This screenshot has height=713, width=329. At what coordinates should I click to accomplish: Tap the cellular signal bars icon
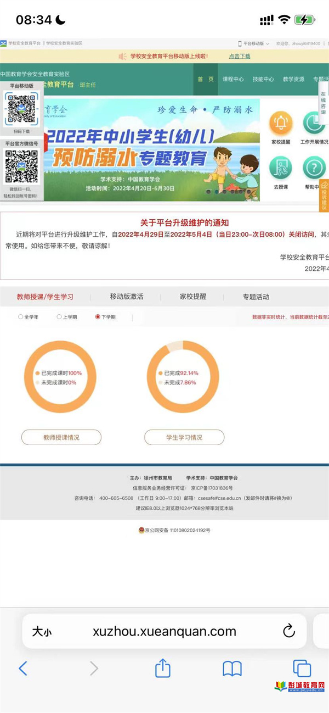pyautogui.click(x=266, y=20)
